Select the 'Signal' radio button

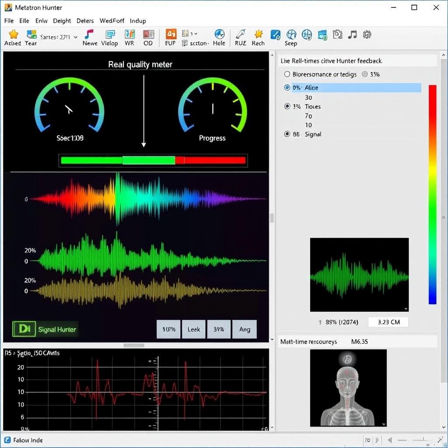pyautogui.click(x=287, y=134)
